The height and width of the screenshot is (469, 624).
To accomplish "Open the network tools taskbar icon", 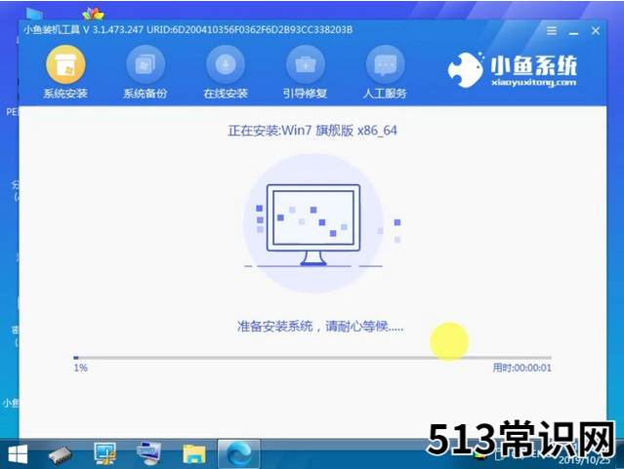I will pyautogui.click(x=104, y=454).
